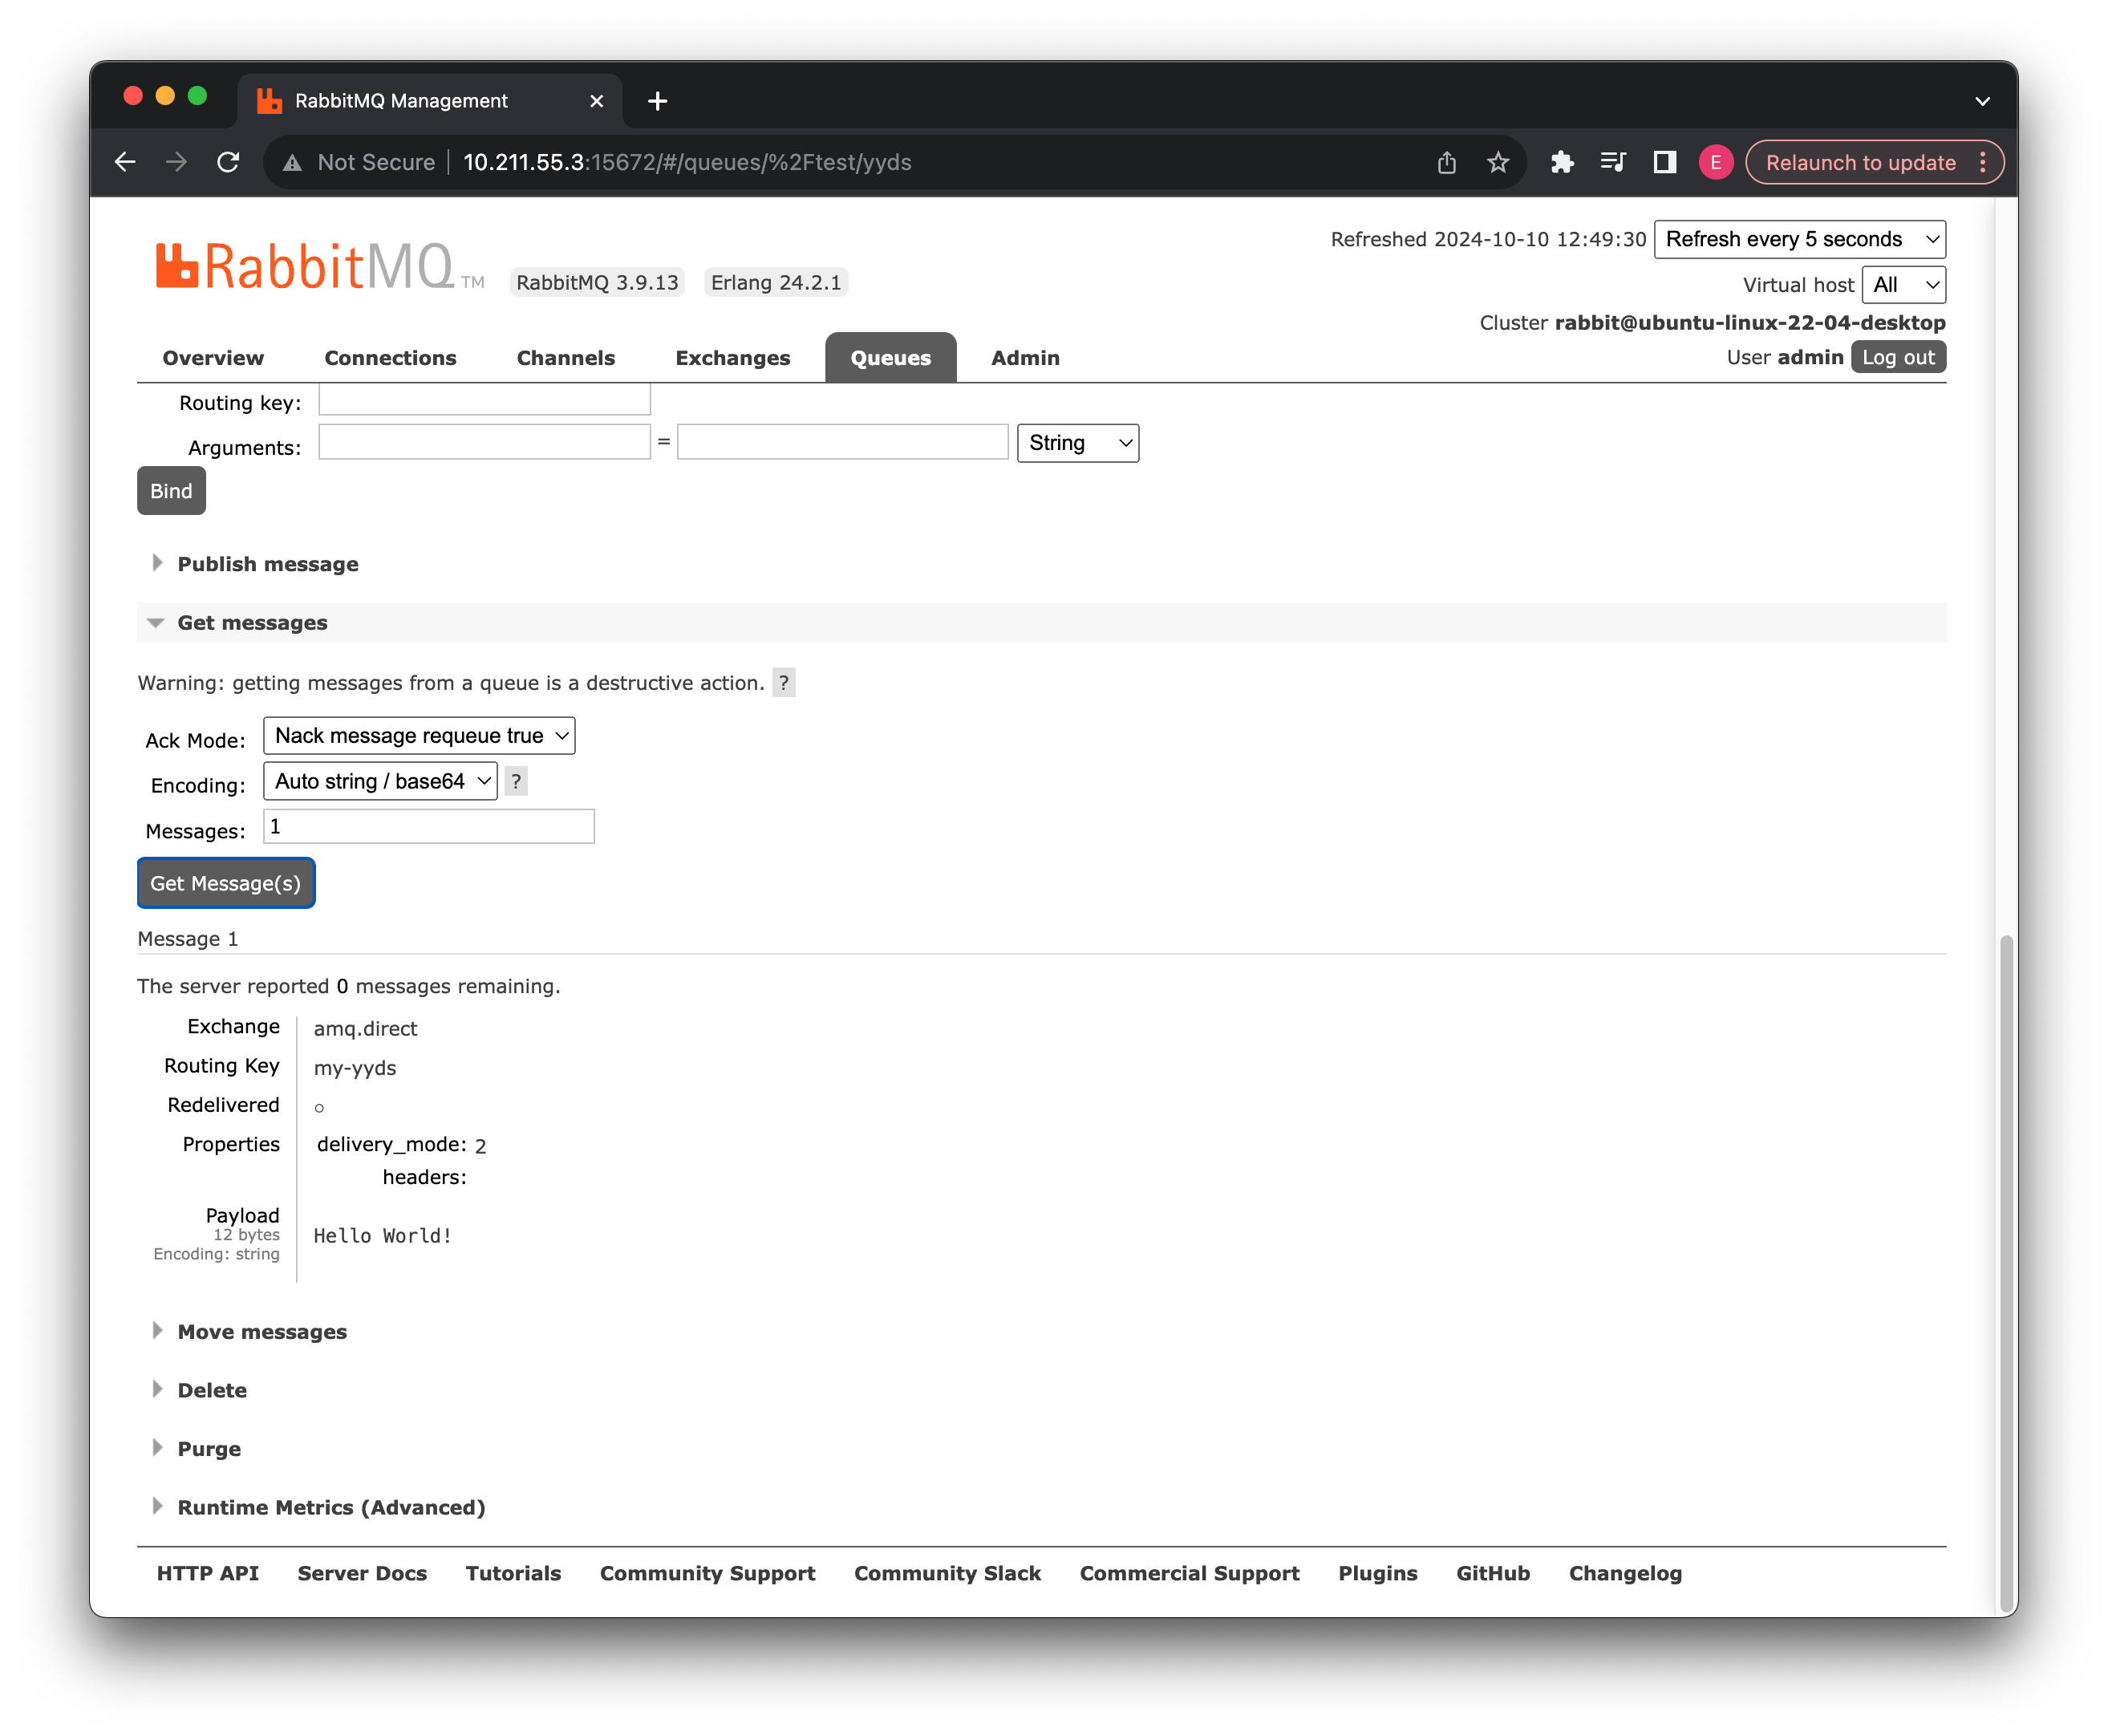Image resolution: width=2108 pixels, height=1736 pixels.
Task: Go to the Overview tab
Action: click(x=213, y=358)
